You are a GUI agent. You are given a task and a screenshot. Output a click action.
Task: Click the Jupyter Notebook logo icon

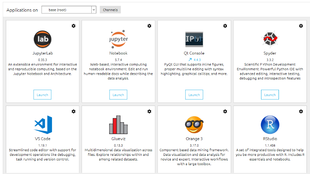tap(118, 39)
